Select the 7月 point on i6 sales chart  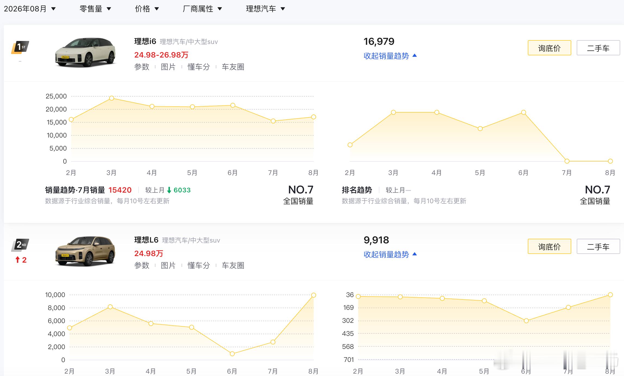tap(273, 121)
